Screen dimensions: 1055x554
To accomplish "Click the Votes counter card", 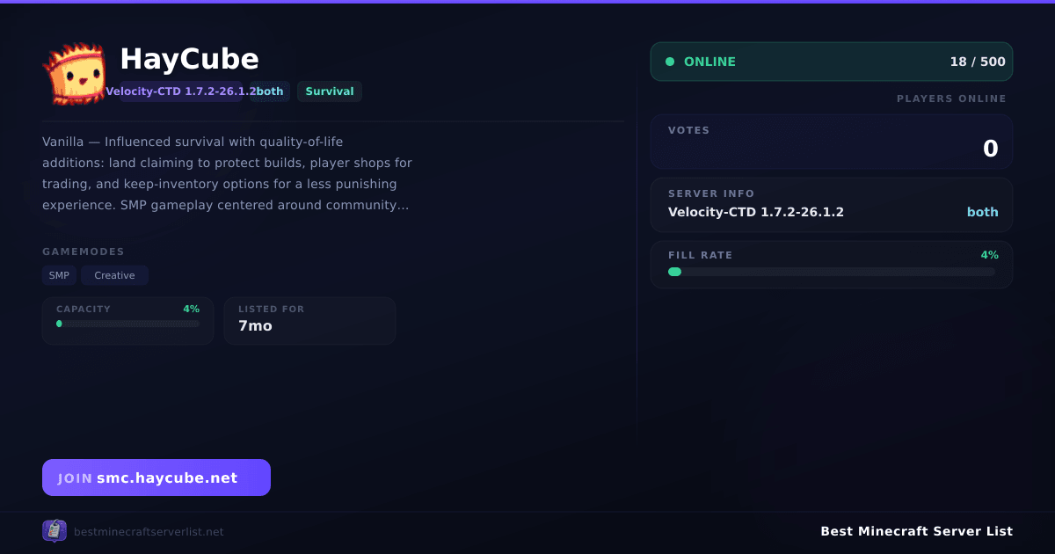I will (832, 142).
